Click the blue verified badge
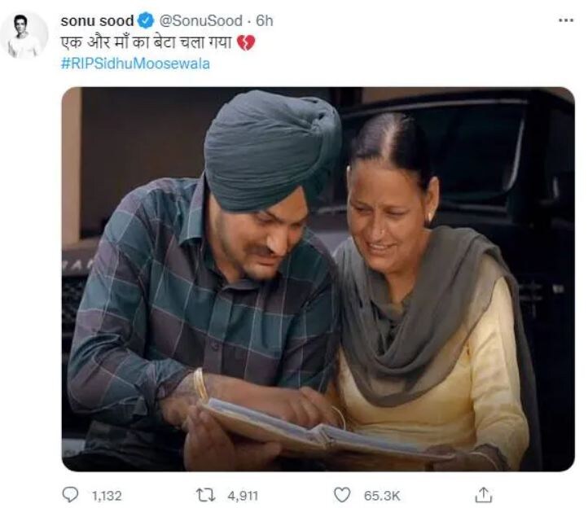The height and width of the screenshot is (508, 588). [x=147, y=20]
